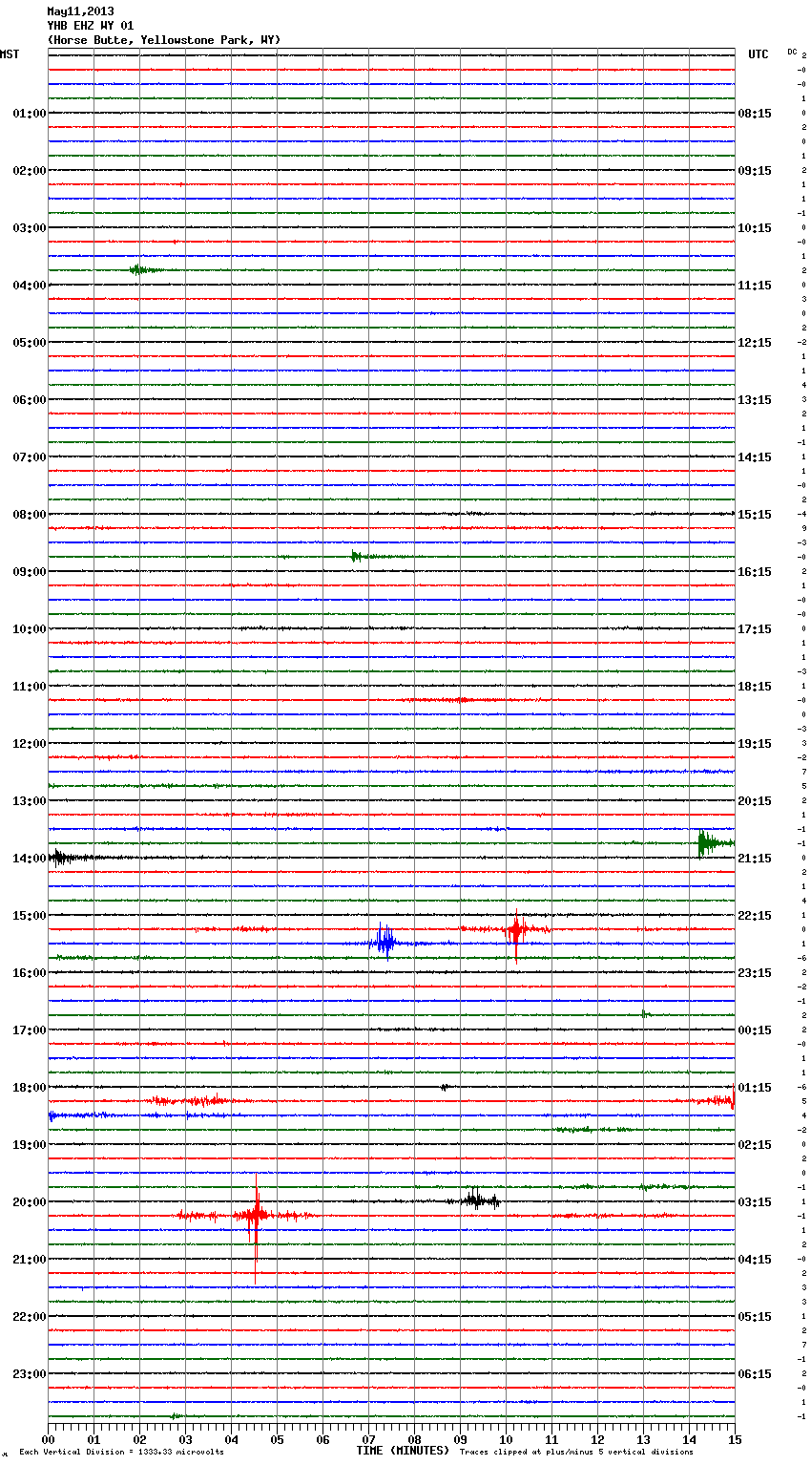Click the 'DC' column header
811x1465 pixels.
[792, 51]
